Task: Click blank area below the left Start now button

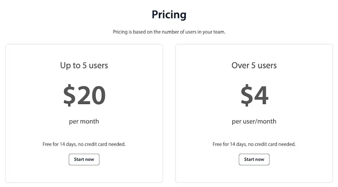Action: click(x=84, y=174)
